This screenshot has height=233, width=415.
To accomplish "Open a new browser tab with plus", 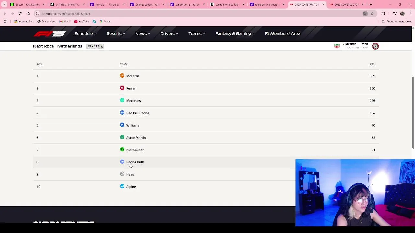I will (x=371, y=5).
